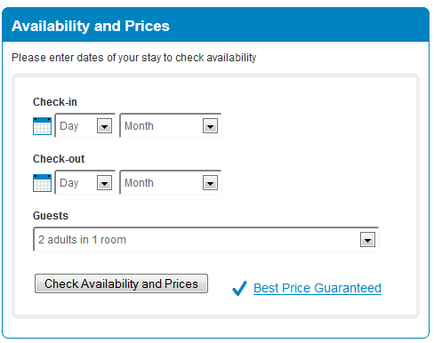
Task: Open the Check-in calendar icon
Action: (x=42, y=126)
